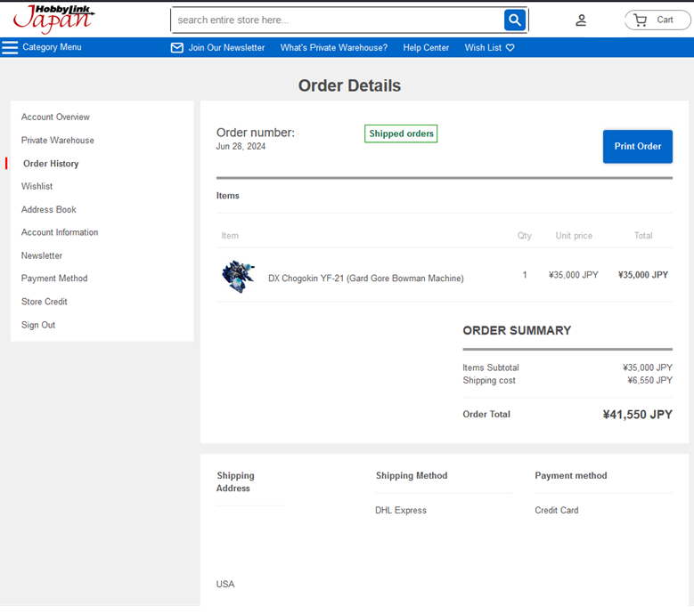Click the Items Subtotal ¥35,000 JPY value
694x614 pixels.
648,368
